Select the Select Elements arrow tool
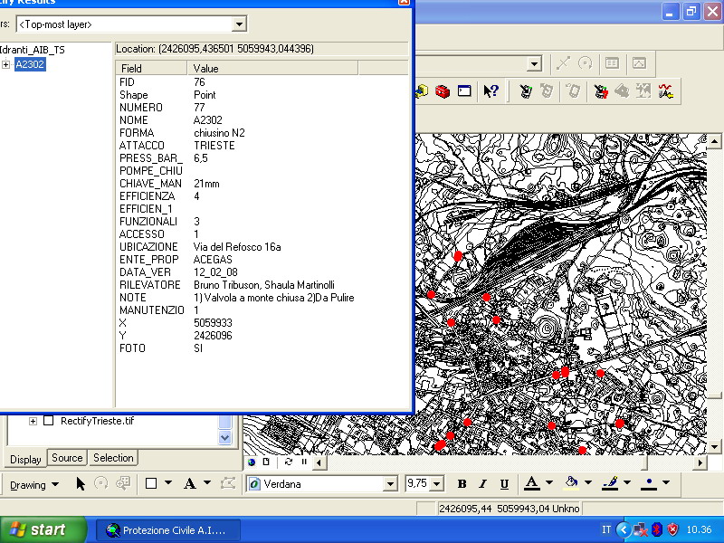 (81, 484)
